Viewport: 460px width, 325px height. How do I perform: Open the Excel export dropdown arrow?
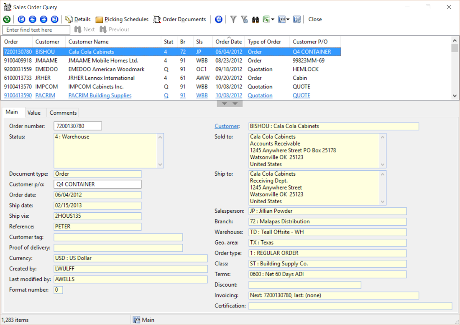[273, 20]
